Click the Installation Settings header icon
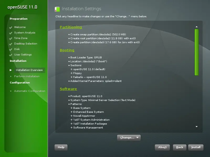The image size is (210, 157). [x=57, y=9]
